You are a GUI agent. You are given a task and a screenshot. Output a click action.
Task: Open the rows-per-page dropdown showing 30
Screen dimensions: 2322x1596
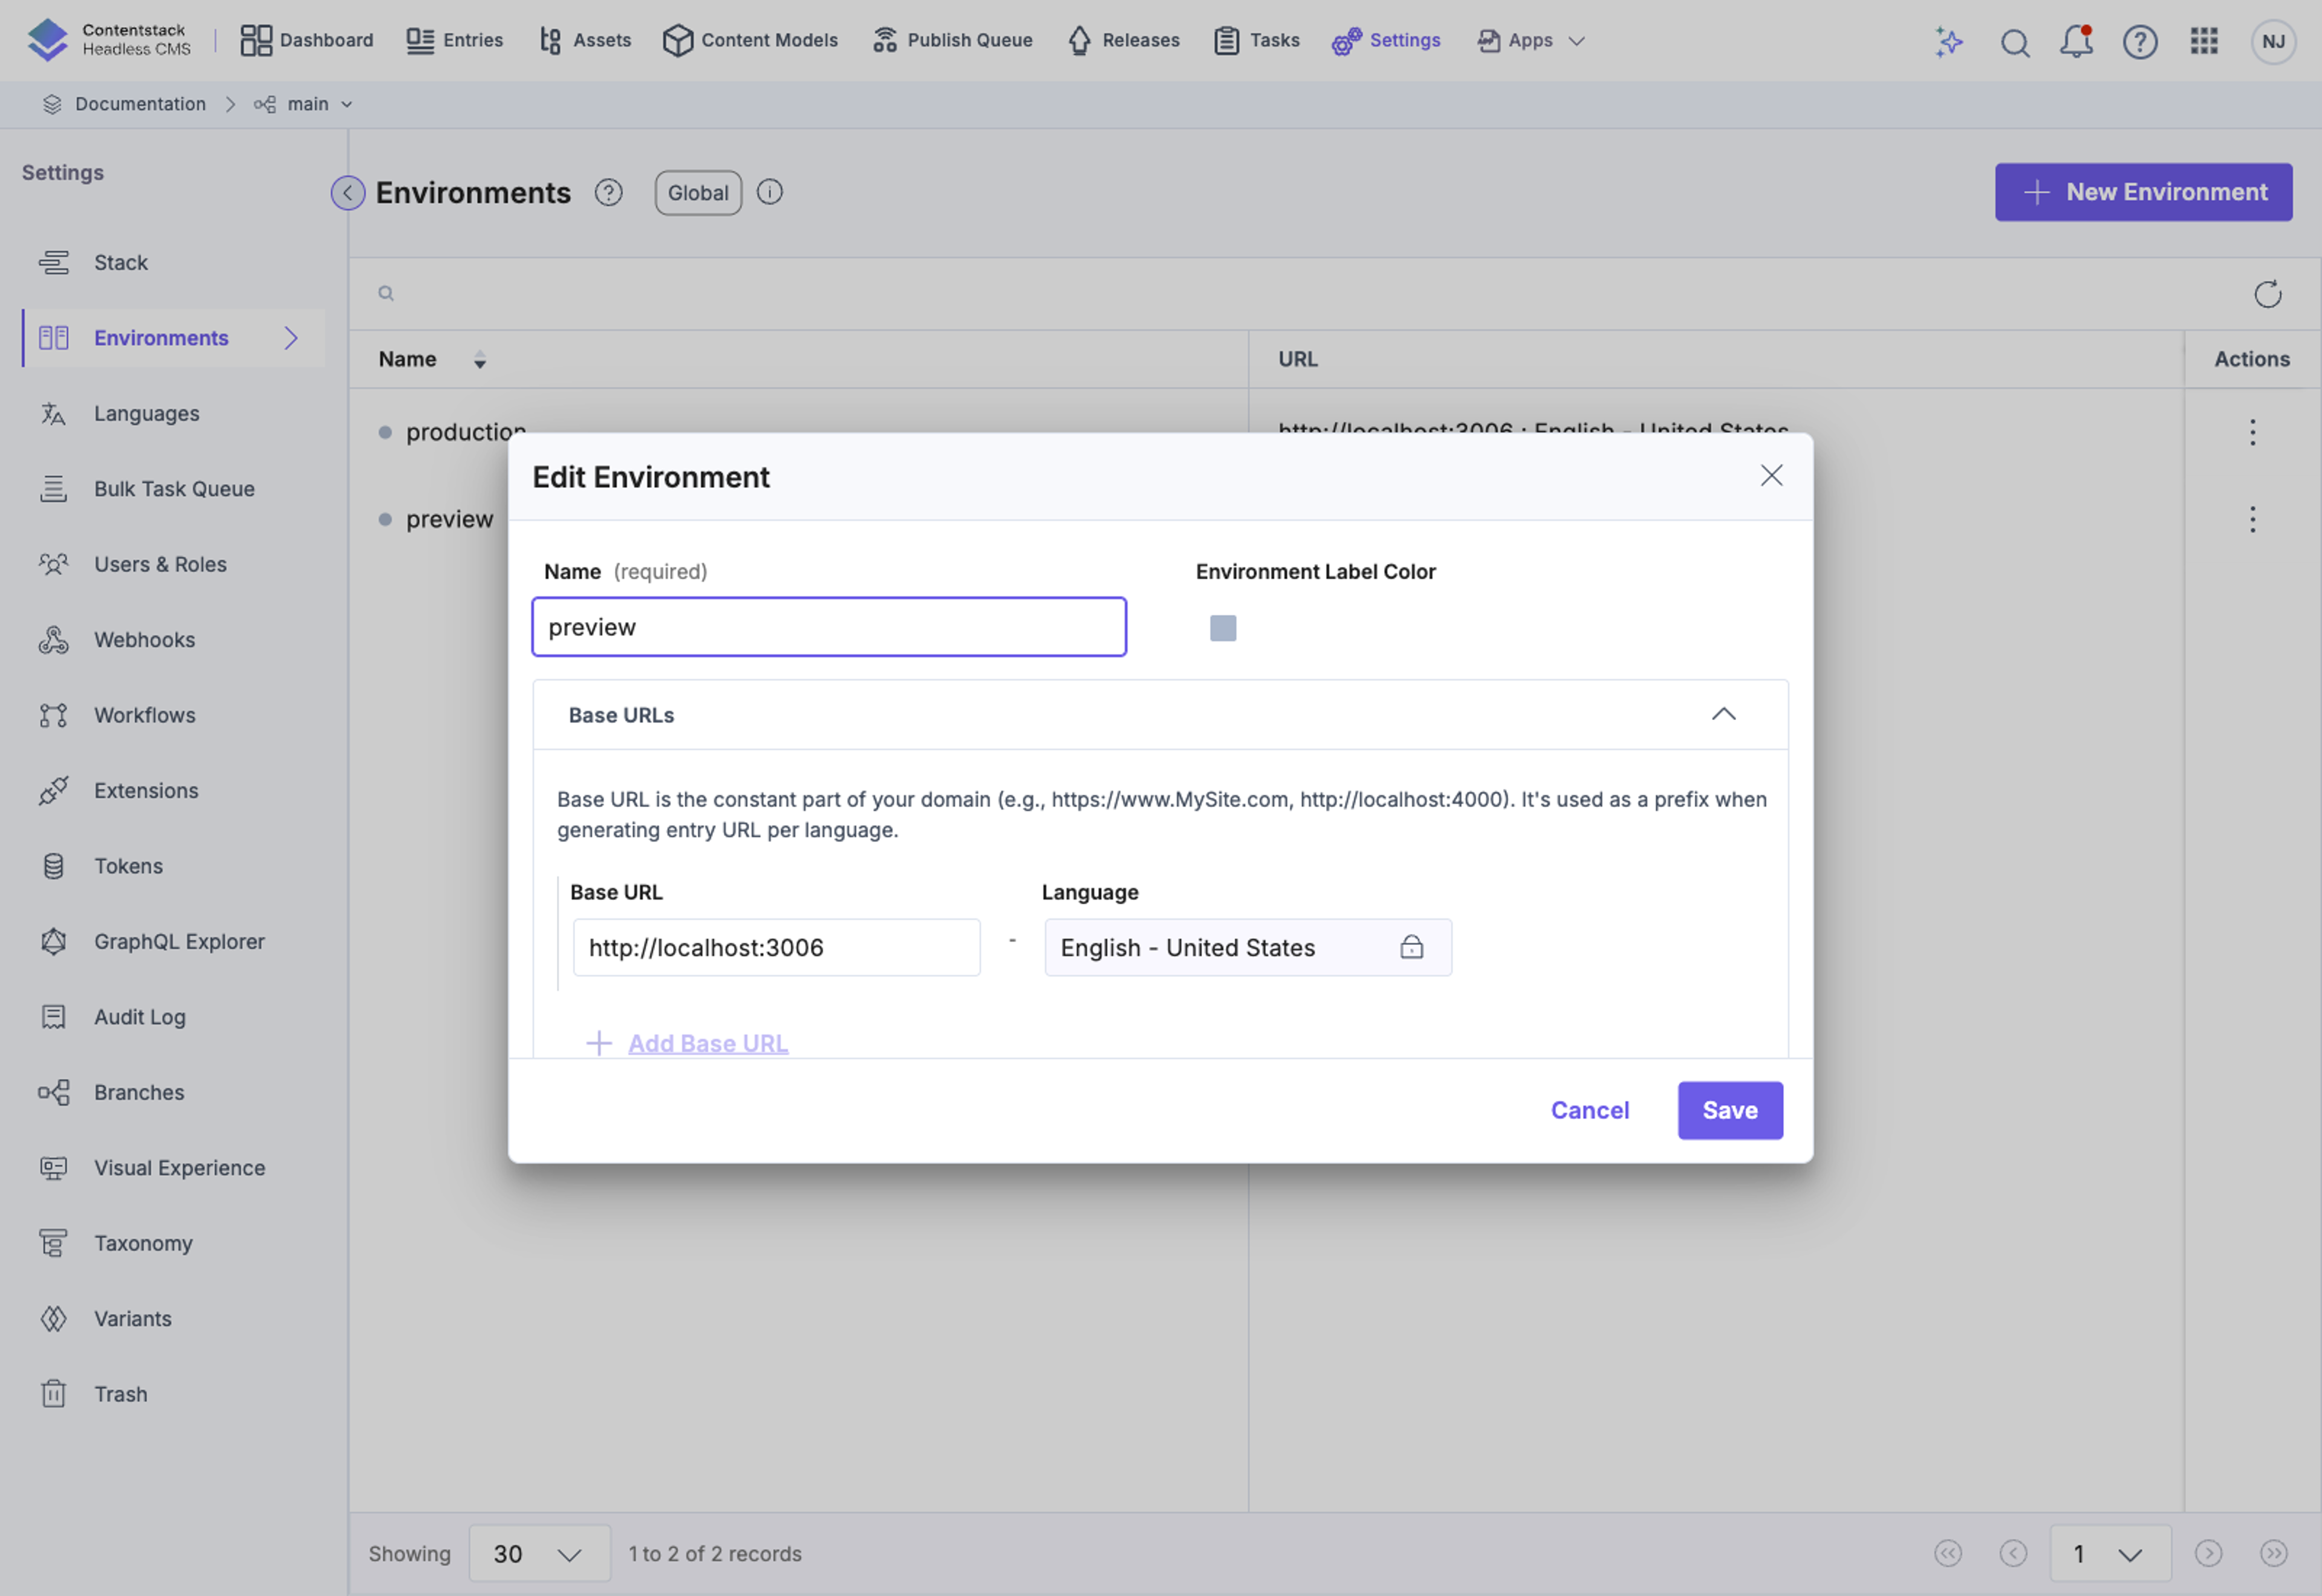click(539, 1553)
